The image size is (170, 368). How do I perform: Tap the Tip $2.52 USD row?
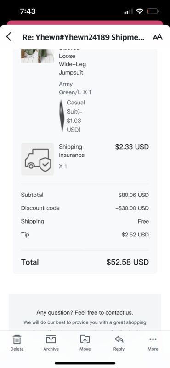pyautogui.click(x=85, y=235)
